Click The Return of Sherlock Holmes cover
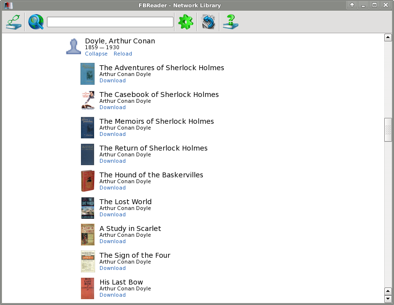394x305 pixels. pyautogui.click(x=87, y=154)
